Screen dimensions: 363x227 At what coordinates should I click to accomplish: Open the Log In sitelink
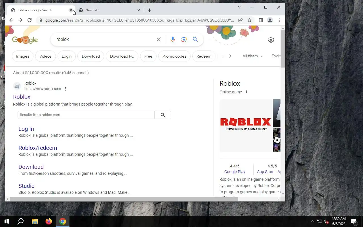(x=26, y=129)
